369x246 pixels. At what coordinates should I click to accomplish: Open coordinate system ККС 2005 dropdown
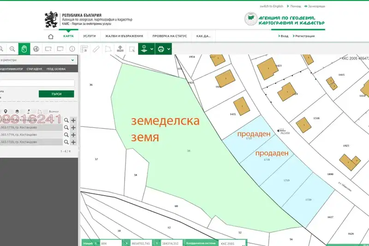(x=232, y=243)
